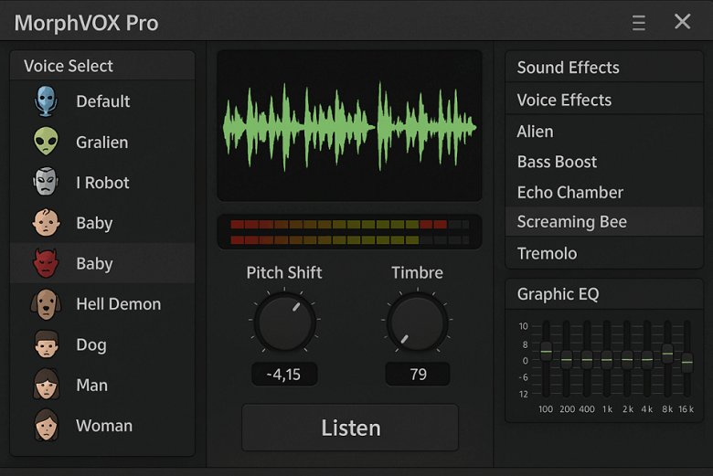
Task: Click the green alien face icon
Action: tap(46, 142)
